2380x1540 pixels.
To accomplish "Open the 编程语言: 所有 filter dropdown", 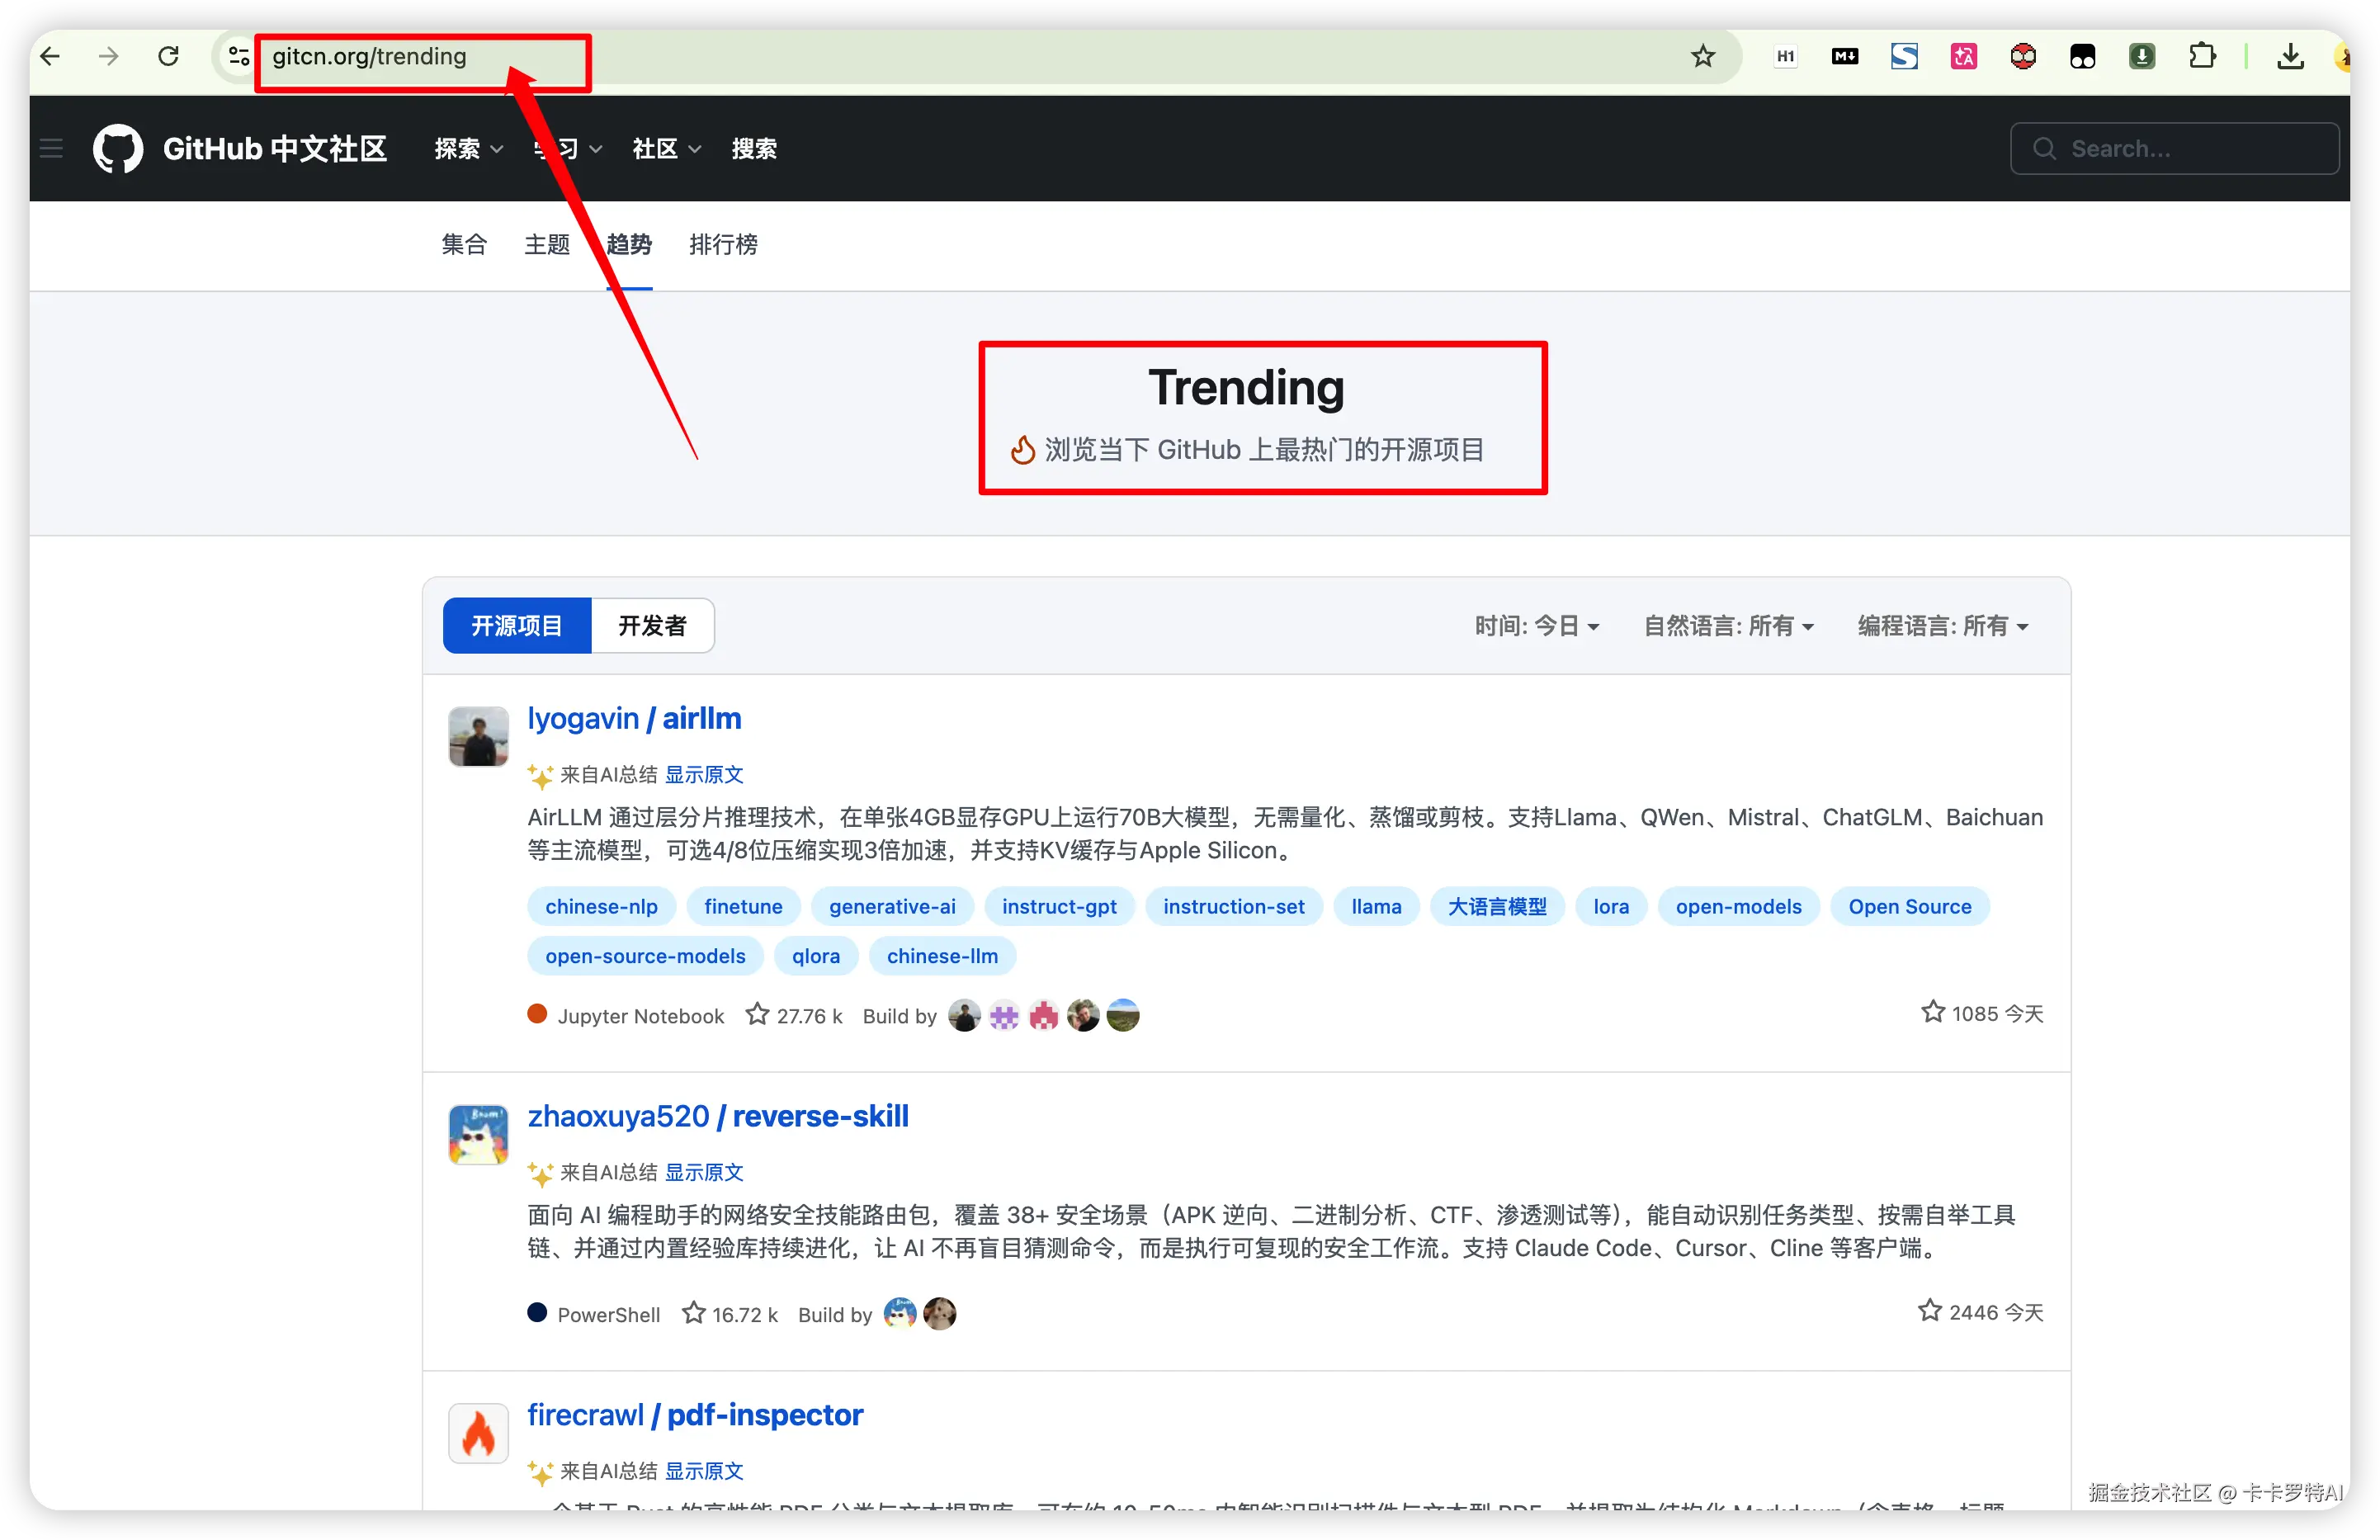I will [1942, 626].
